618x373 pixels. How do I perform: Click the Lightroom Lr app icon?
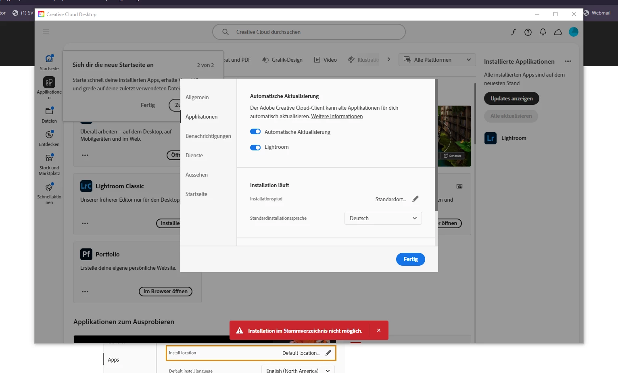(x=491, y=138)
